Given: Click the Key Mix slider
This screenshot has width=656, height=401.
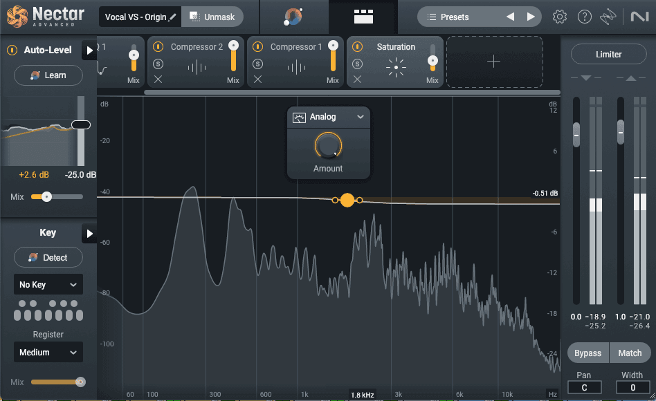Looking at the screenshot, I should pyautogui.click(x=57, y=382).
